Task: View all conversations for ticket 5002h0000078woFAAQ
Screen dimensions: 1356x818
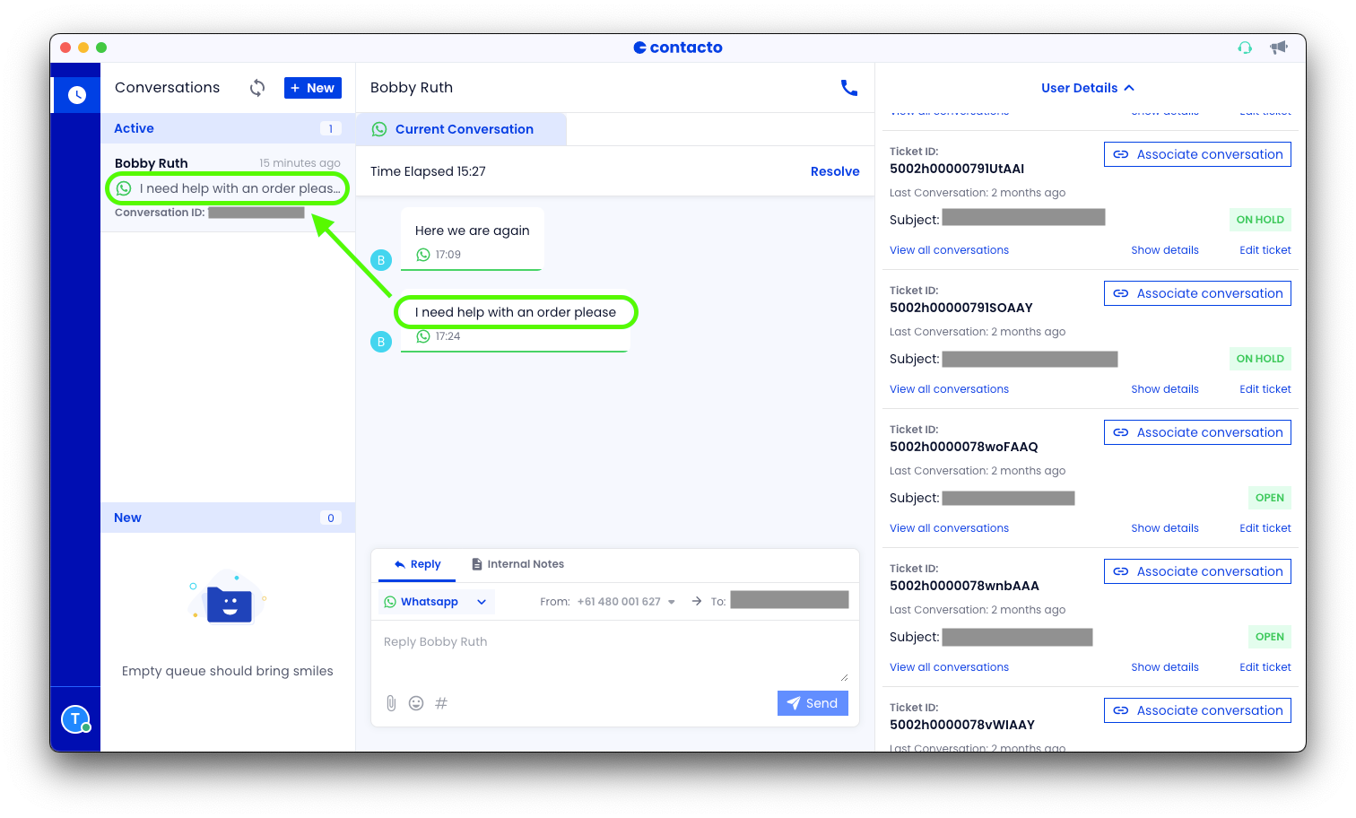Action: 949,528
